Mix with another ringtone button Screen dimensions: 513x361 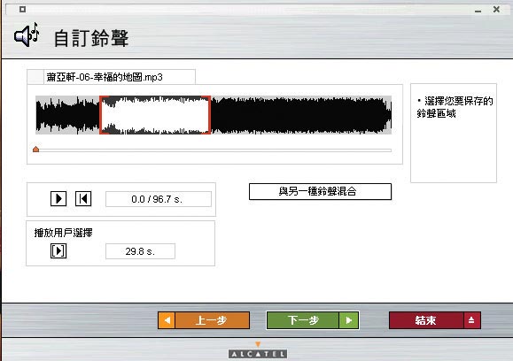click(320, 191)
